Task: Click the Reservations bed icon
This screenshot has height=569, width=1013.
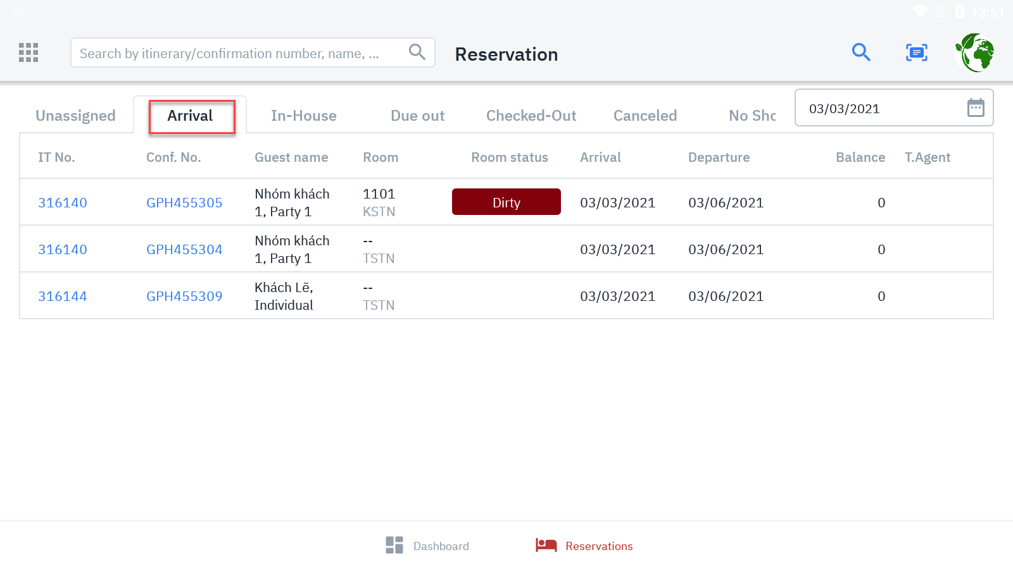Action: coord(546,545)
